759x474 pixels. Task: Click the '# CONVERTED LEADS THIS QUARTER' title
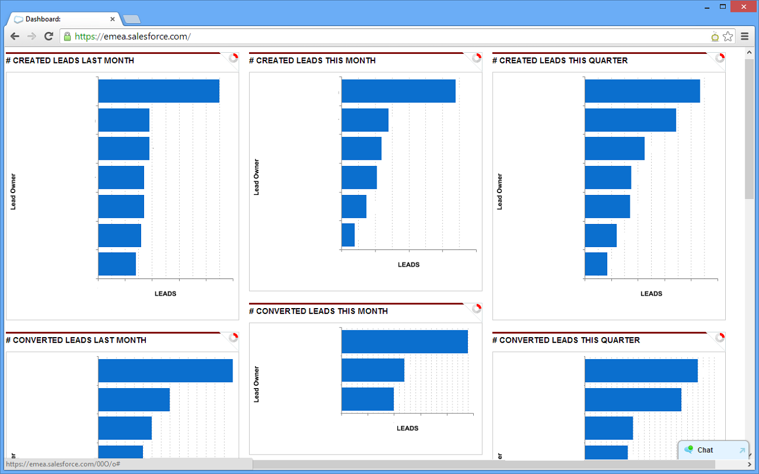(566, 340)
